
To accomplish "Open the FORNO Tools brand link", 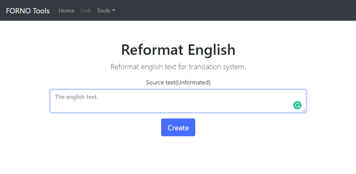I will pyautogui.click(x=28, y=11).
